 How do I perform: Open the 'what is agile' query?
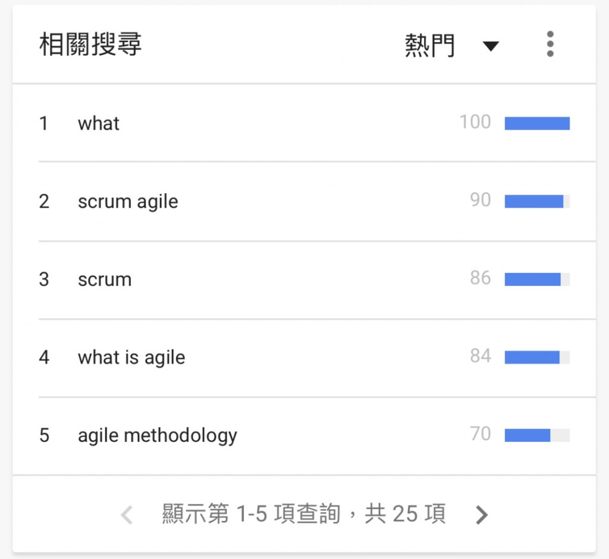click(131, 358)
